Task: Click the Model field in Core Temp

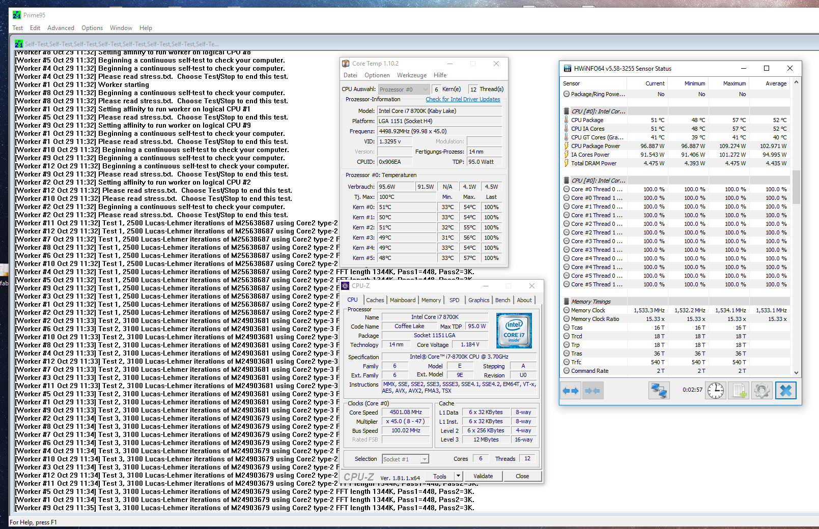Action: pos(439,111)
